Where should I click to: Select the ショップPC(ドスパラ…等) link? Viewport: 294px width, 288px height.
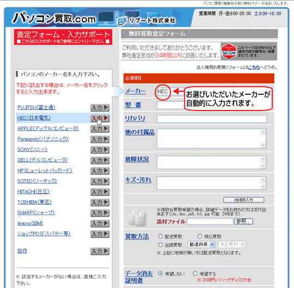pyautogui.click(x=44, y=234)
